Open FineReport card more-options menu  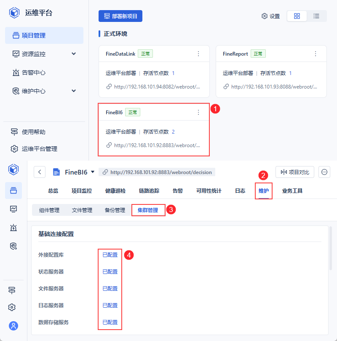316,54
